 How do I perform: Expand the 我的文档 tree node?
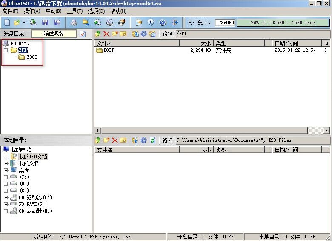coord(6,163)
